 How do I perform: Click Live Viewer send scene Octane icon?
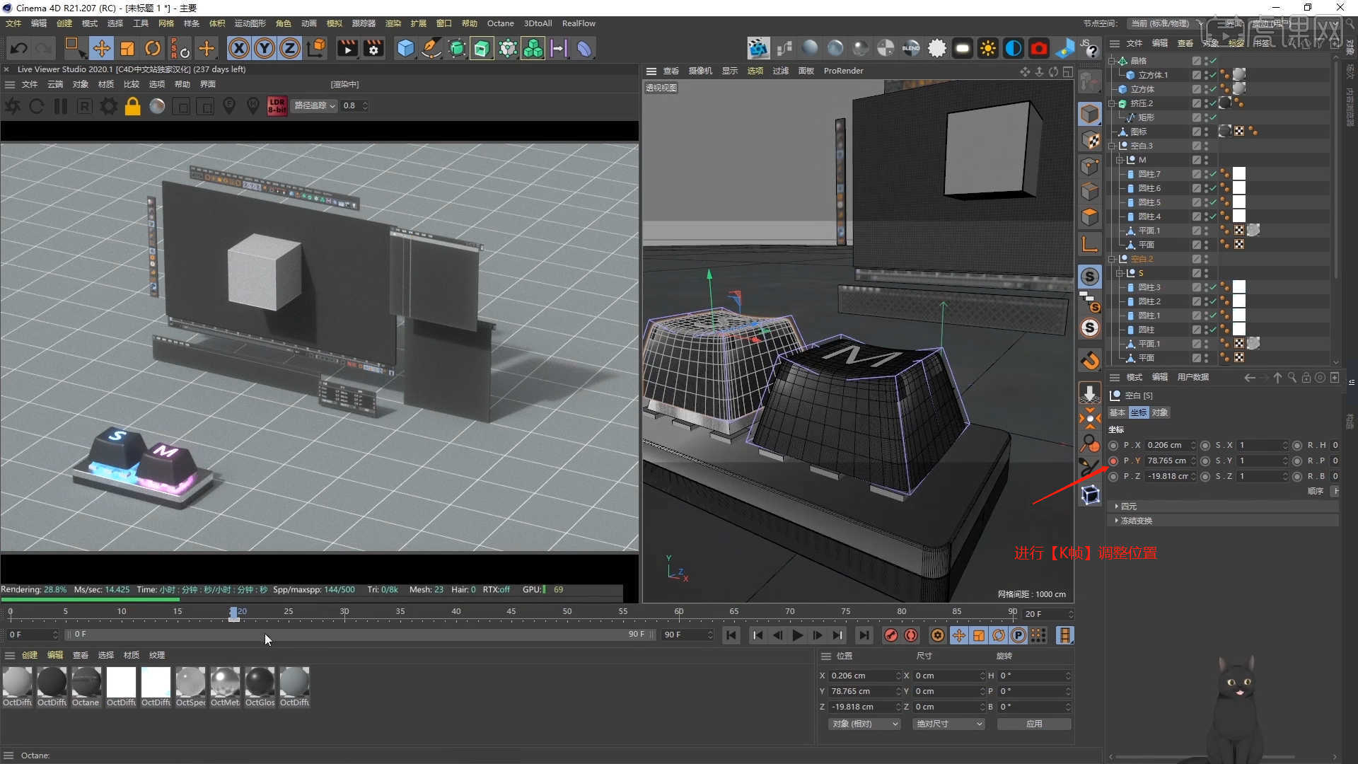click(x=13, y=106)
